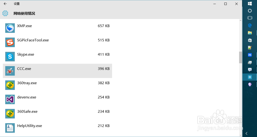Expand the taskbar chevron at the bottom

coord(247,133)
